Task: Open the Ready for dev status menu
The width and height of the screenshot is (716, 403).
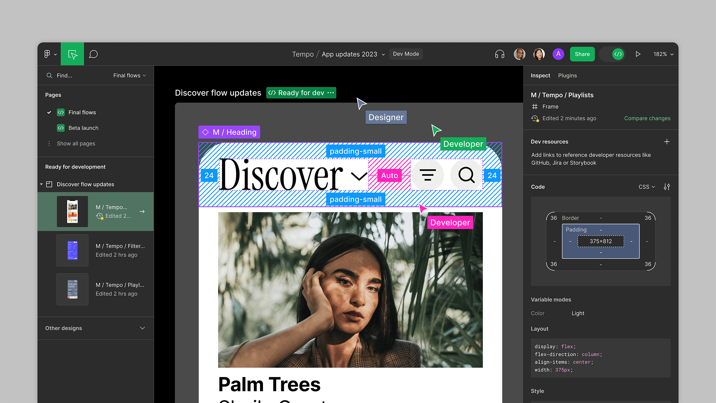Action: click(330, 93)
